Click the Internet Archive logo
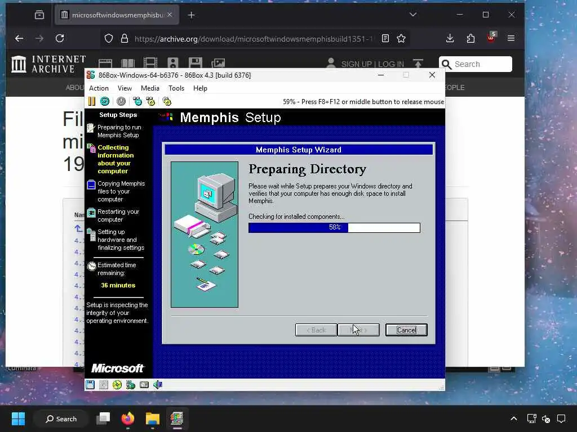577x432 pixels. tap(48, 64)
